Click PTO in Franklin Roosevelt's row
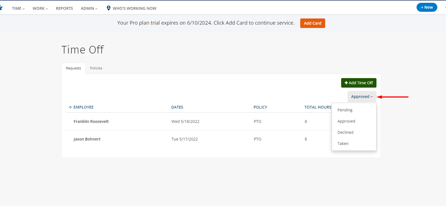The image size is (446, 206). (258, 121)
